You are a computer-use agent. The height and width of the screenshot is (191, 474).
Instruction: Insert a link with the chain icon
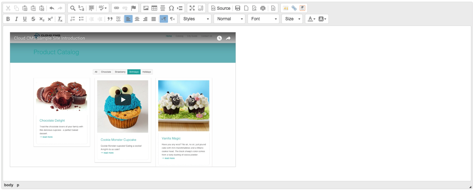click(116, 8)
